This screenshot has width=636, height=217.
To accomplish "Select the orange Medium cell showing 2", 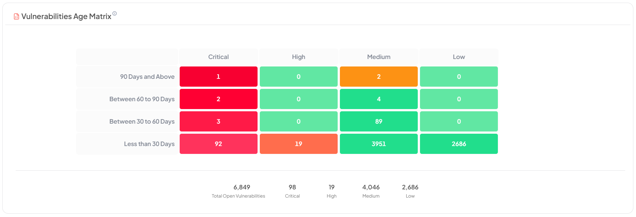I will (379, 77).
